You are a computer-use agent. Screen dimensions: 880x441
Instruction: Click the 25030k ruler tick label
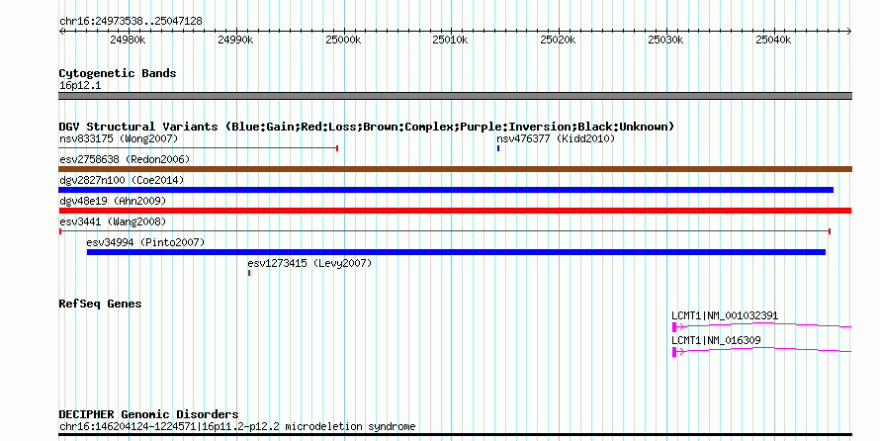coord(665,40)
